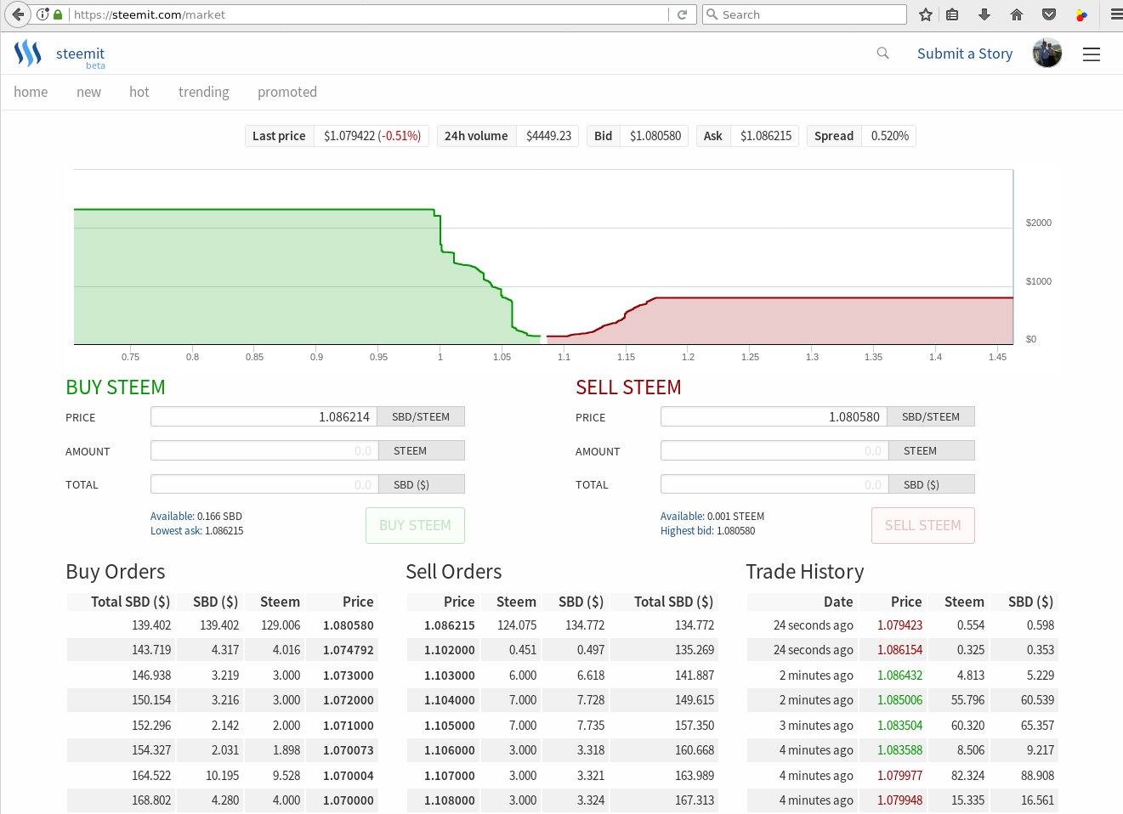Image resolution: width=1123 pixels, height=814 pixels.
Task: Click Sell Orders heading
Action: pyautogui.click(x=454, y=572)
